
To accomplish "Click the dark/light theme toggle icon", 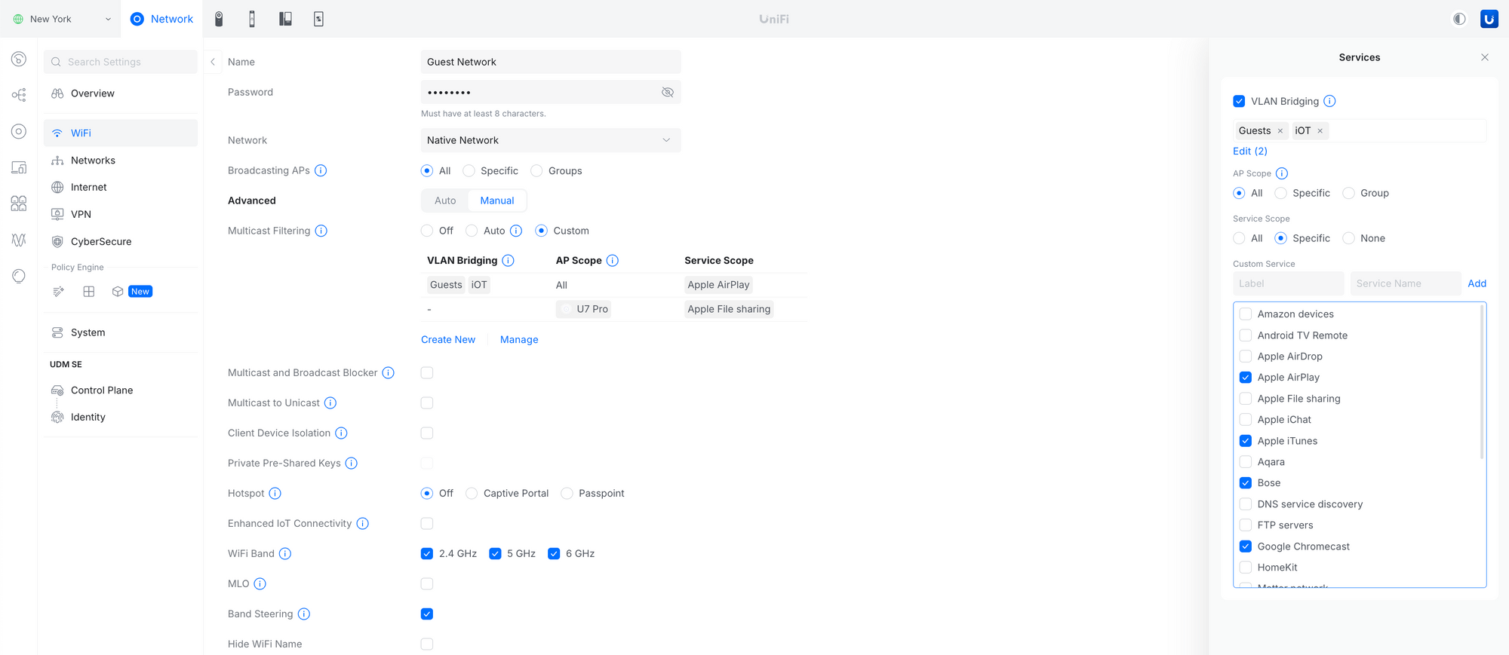I will 1459,19.
